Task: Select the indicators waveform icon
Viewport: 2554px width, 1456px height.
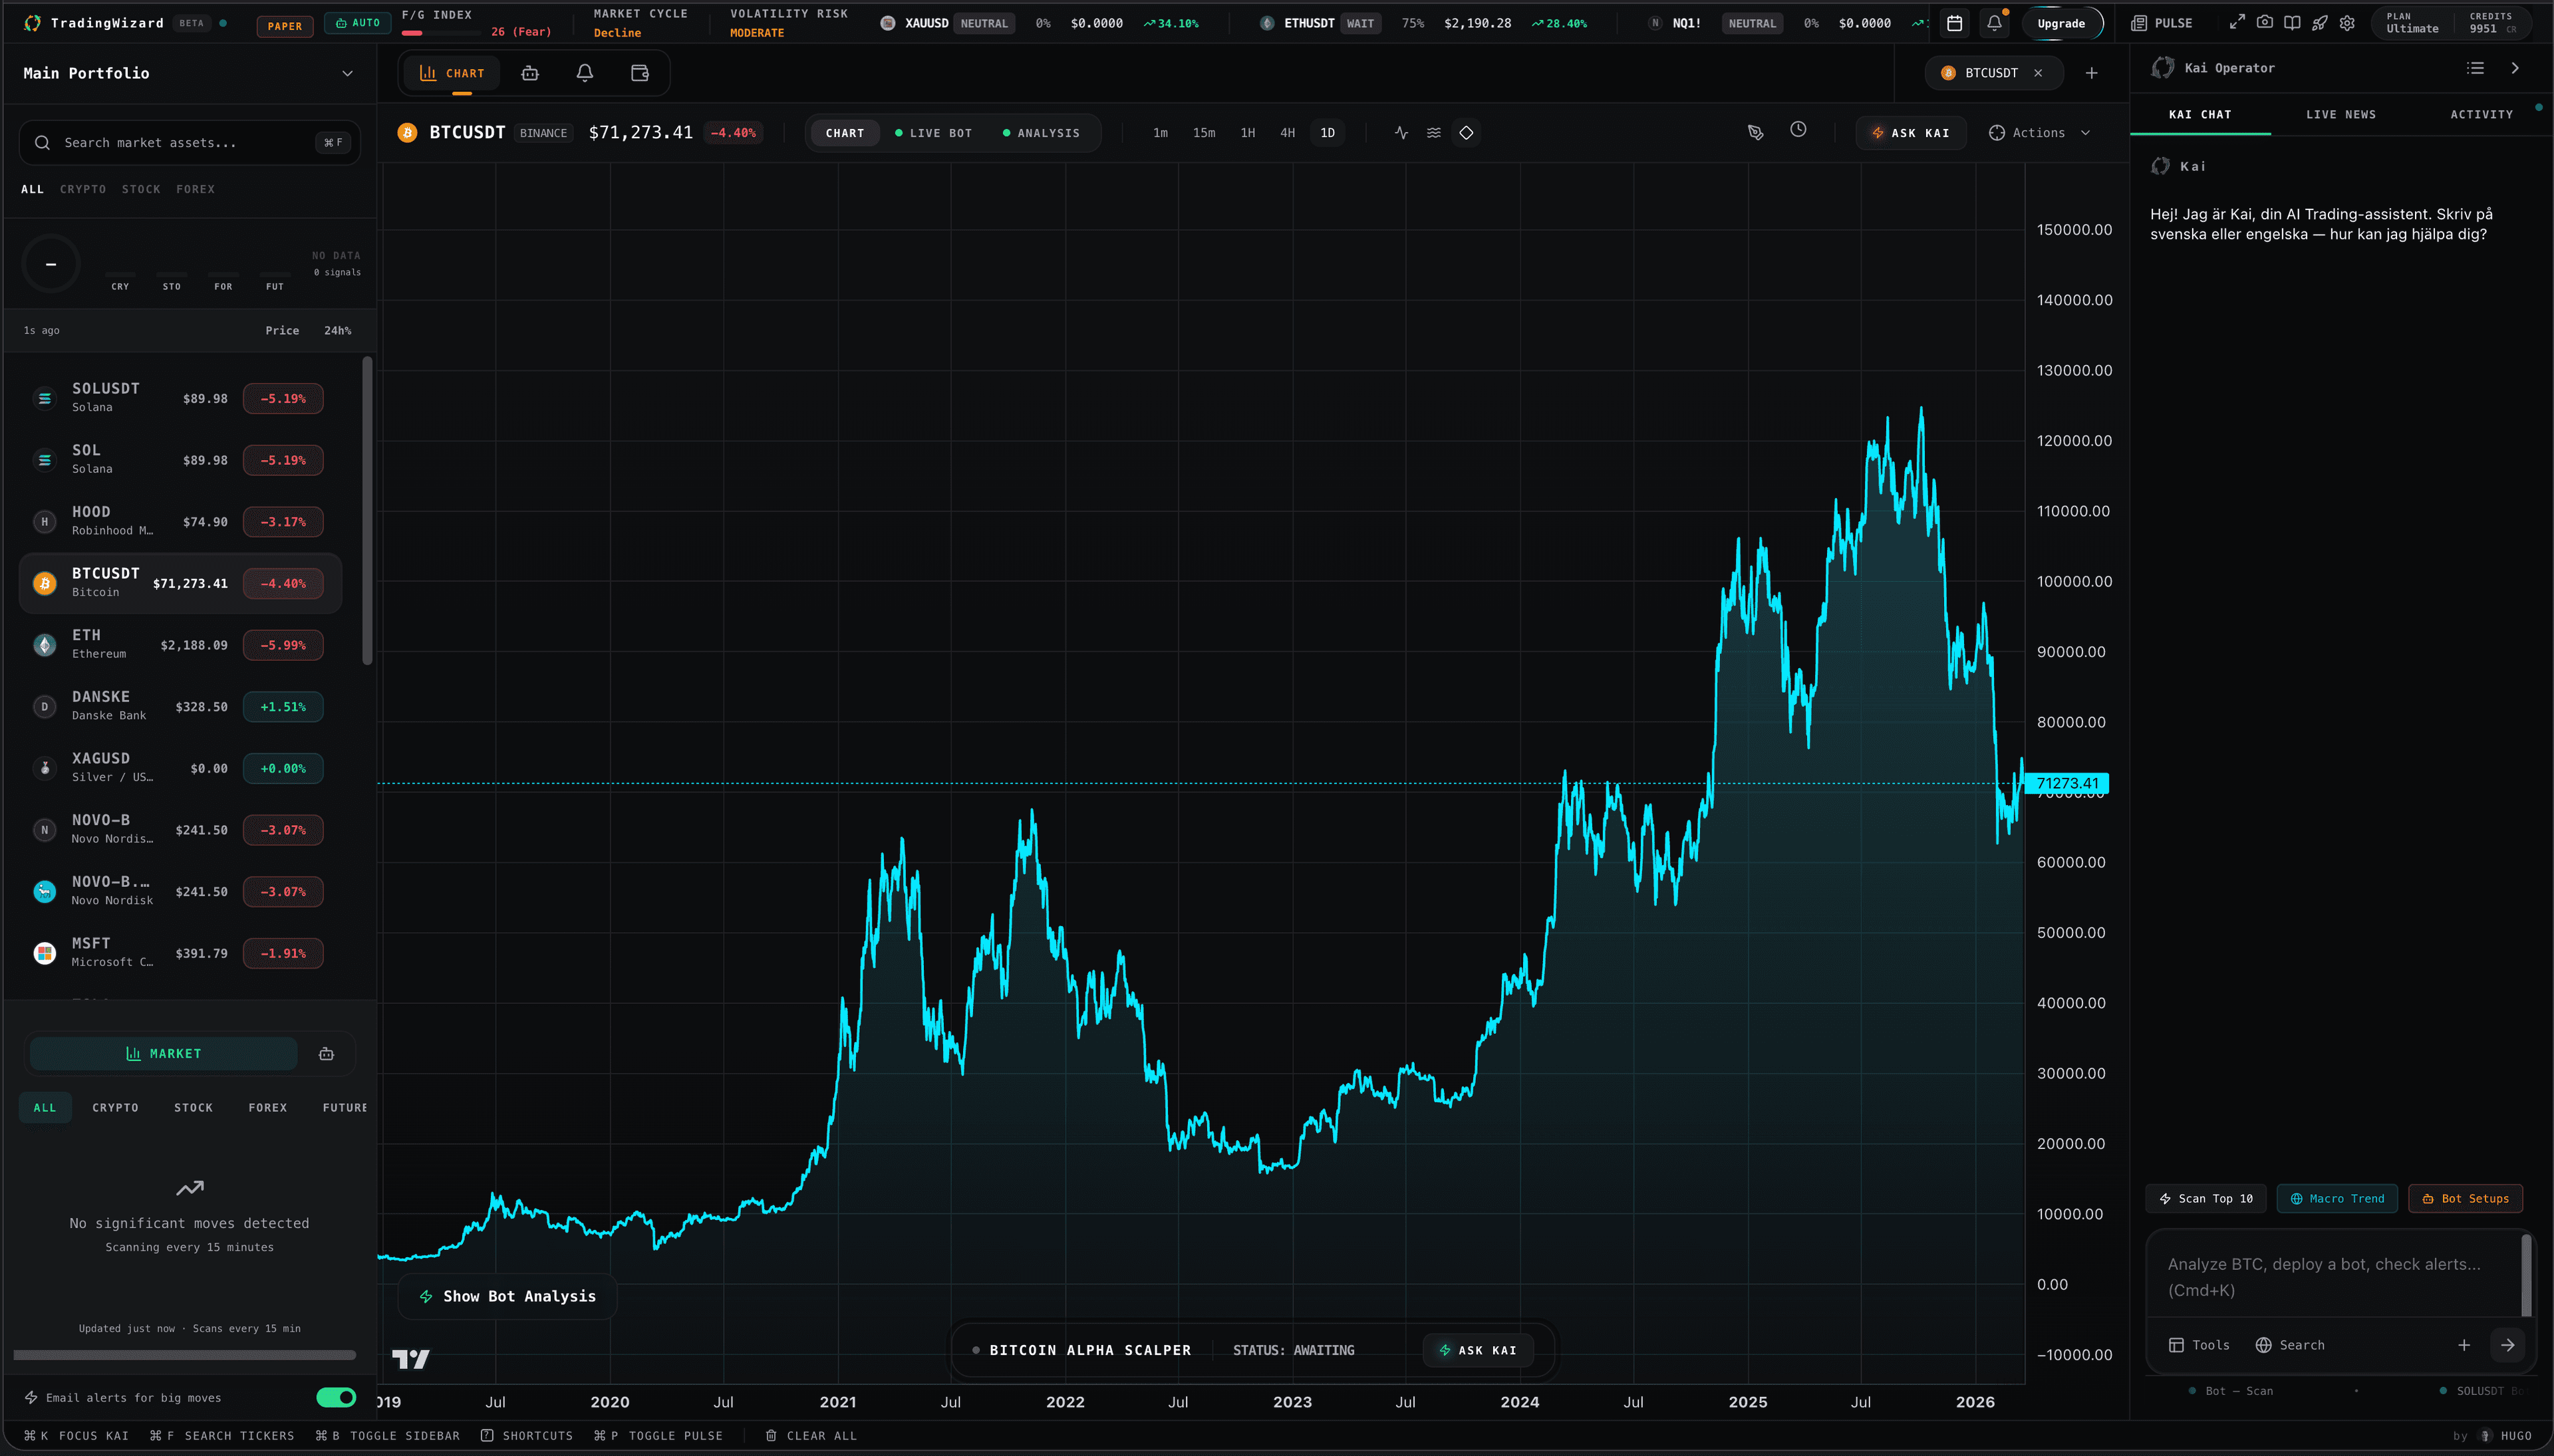Action: coord(1401,133)
